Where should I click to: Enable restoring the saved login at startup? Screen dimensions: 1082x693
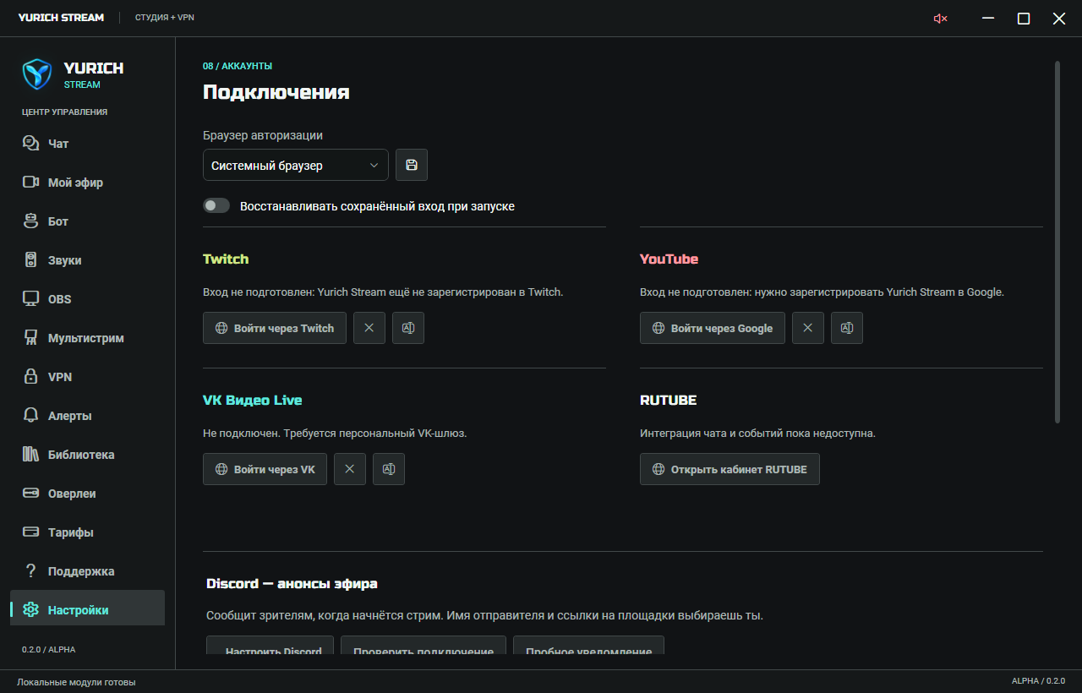(216, 205)
